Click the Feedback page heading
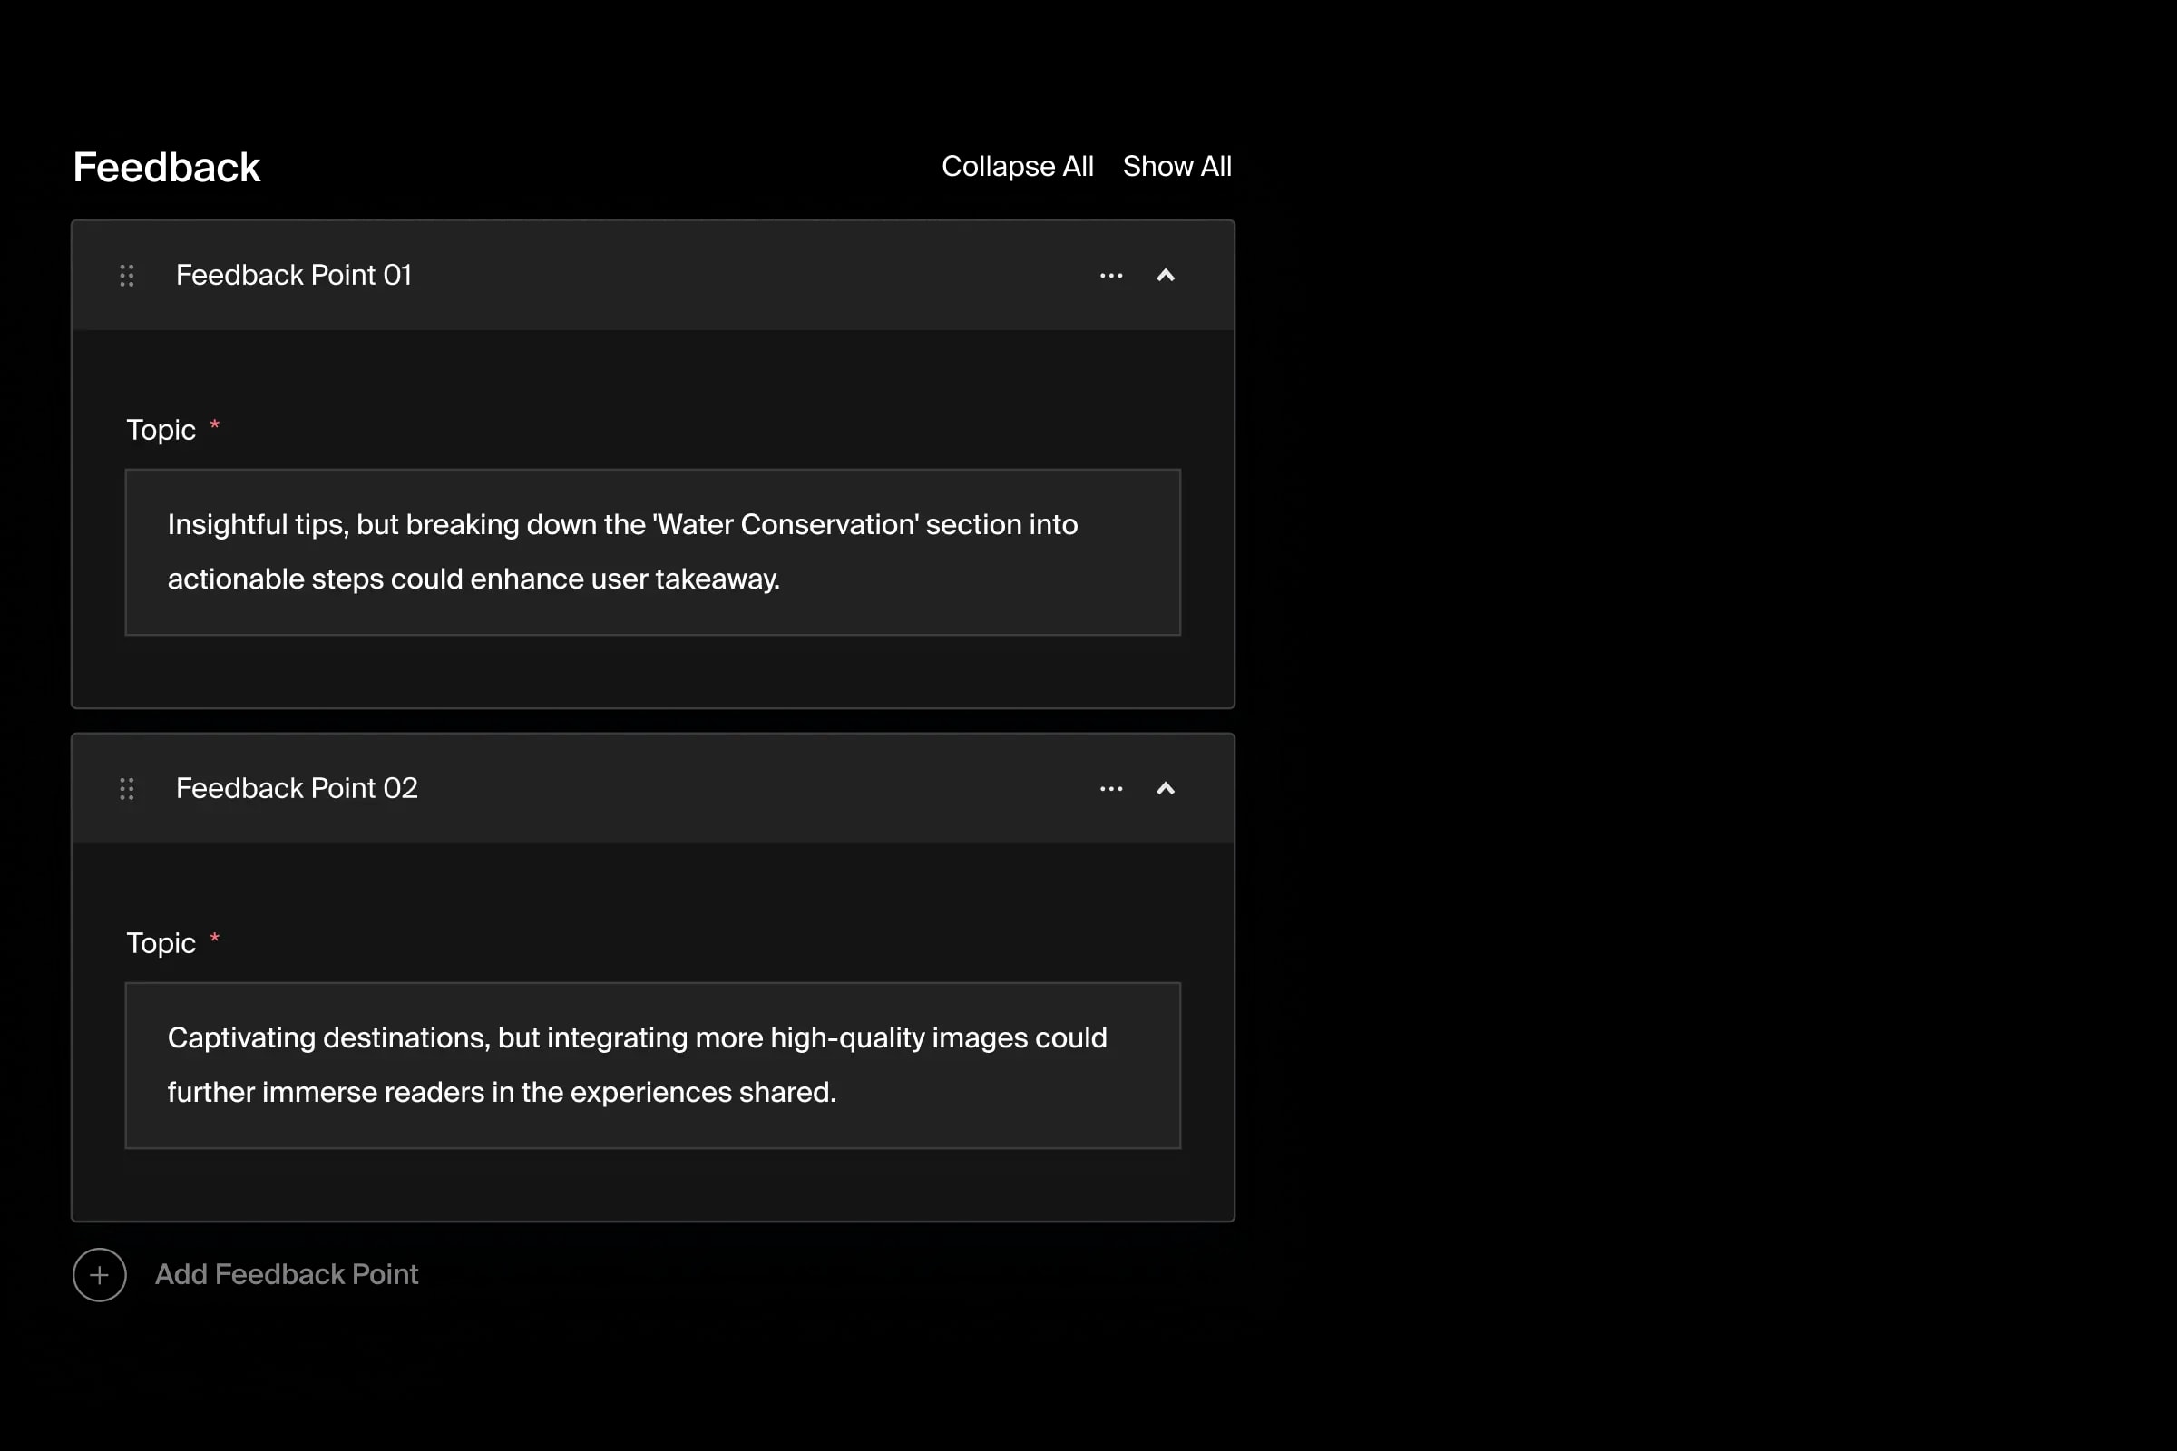Screen dimensions: 2177x1451 tap(167, 168)
